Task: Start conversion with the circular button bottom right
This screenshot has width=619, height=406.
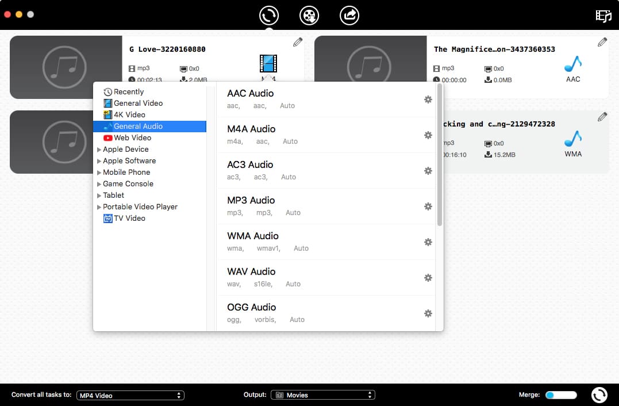Action: tap(599, 395)
